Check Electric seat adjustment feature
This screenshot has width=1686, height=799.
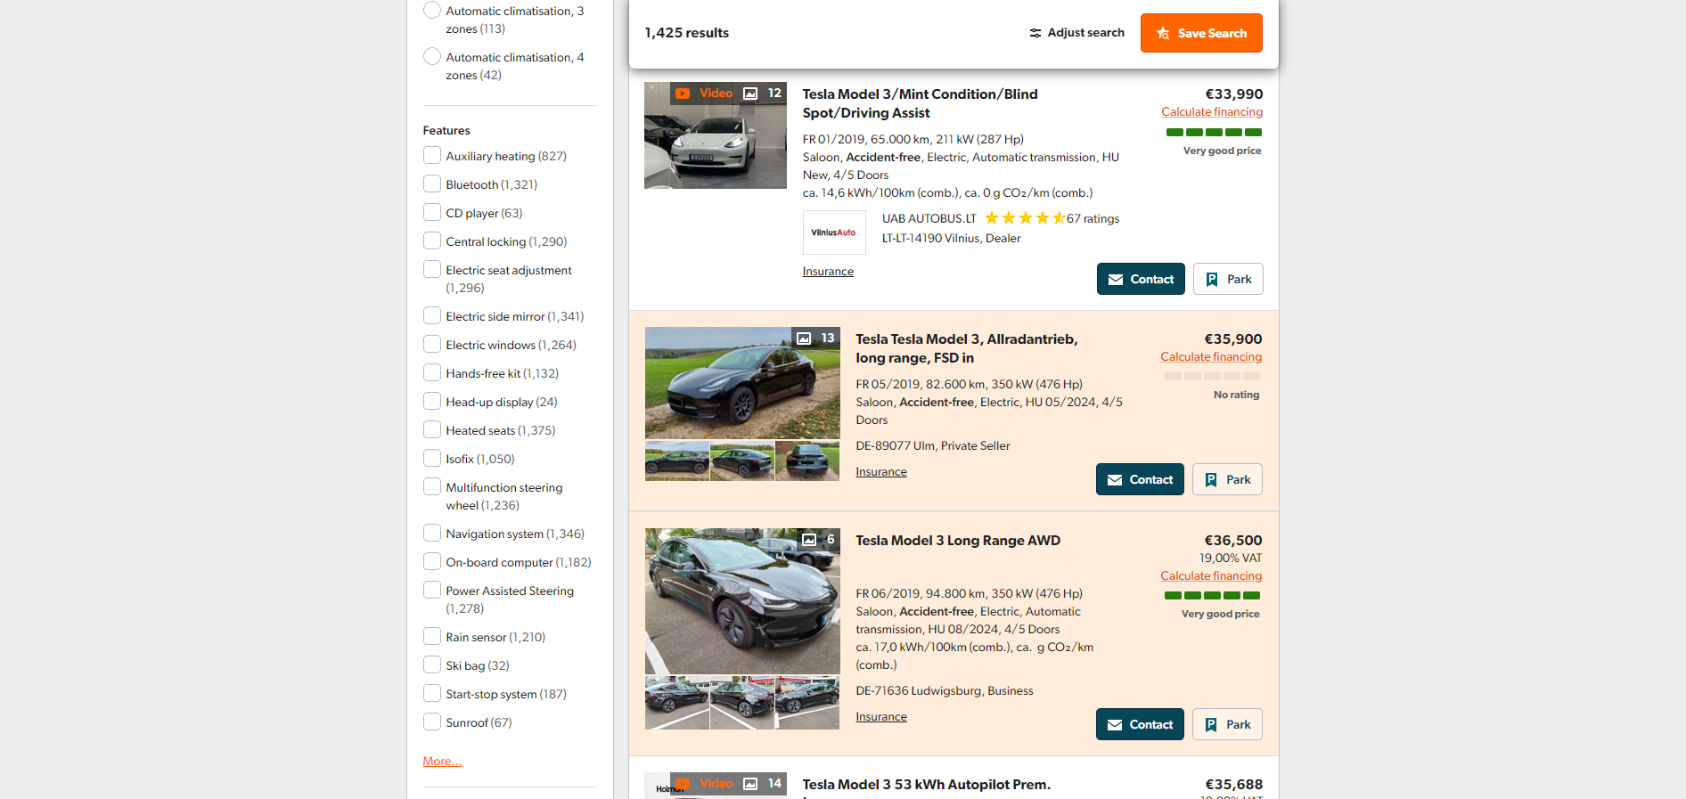[x=432, y=270]
